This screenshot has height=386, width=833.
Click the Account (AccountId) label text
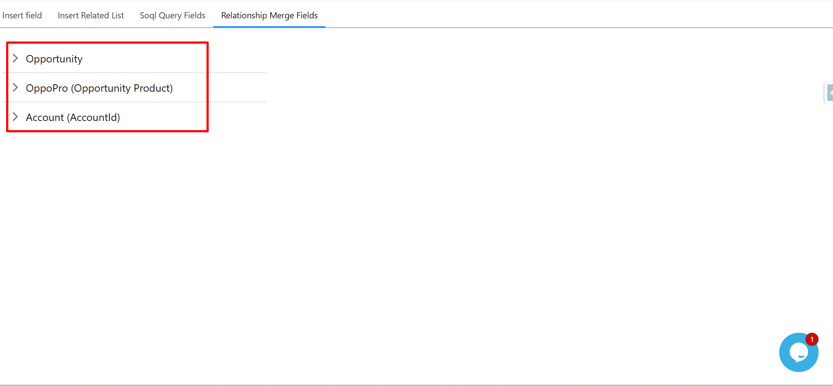pos(73,117)
